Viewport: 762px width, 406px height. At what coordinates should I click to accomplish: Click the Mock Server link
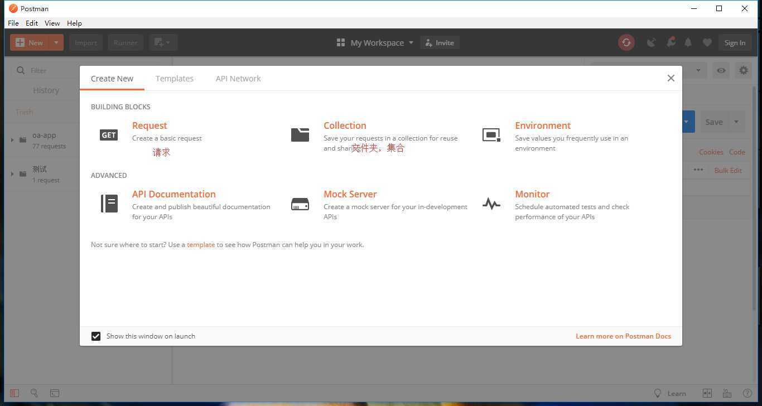point(350,194)
